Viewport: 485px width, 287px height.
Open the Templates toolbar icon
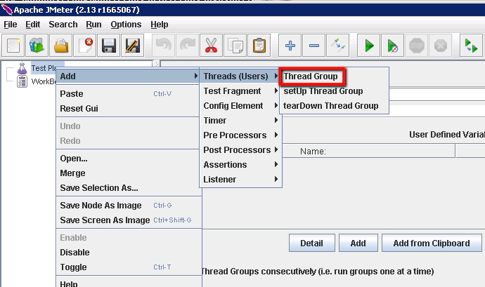(x=37, y=46)
